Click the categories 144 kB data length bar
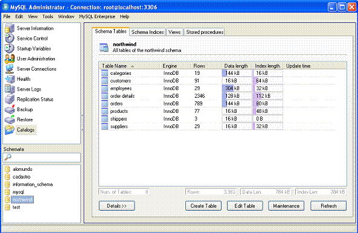The height and width of the screenshot is (233, 358). coord(237,73)
